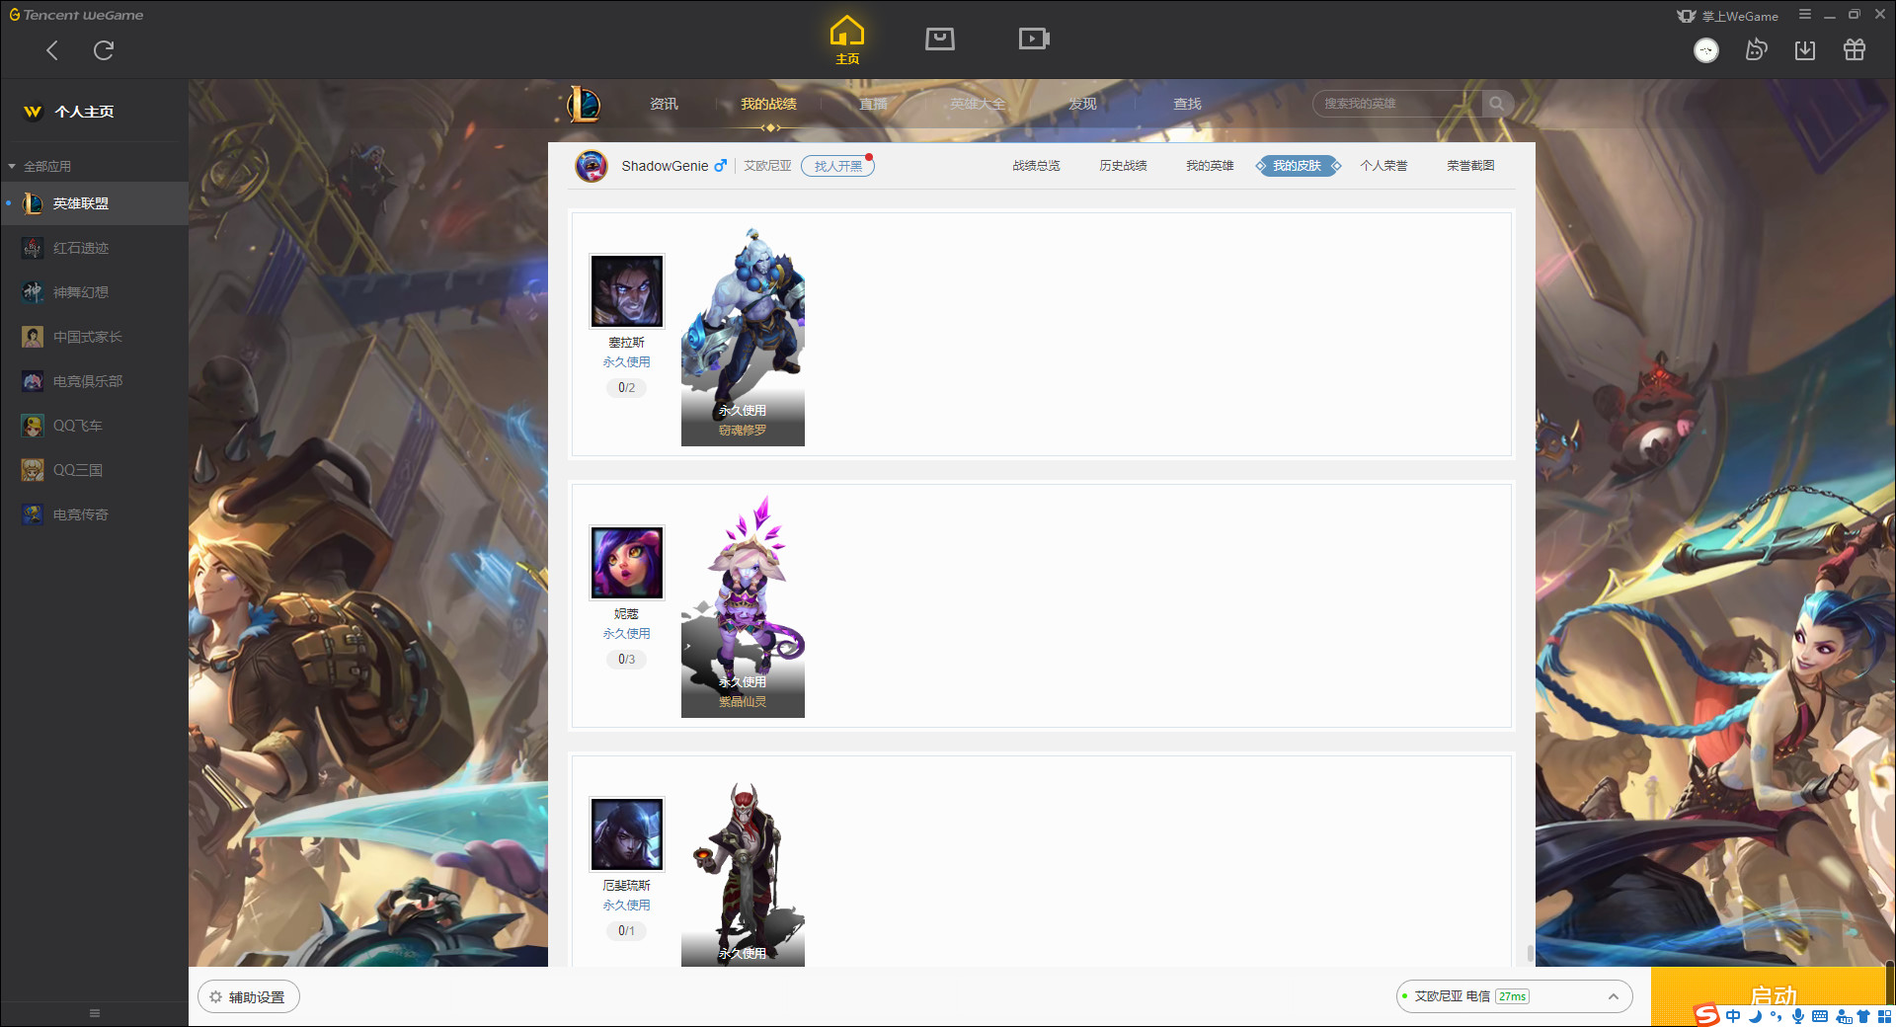Click the 0/3 skin count for 妮蔻
Viewport: 1896px width, 1027px height.
pos(627,660)
